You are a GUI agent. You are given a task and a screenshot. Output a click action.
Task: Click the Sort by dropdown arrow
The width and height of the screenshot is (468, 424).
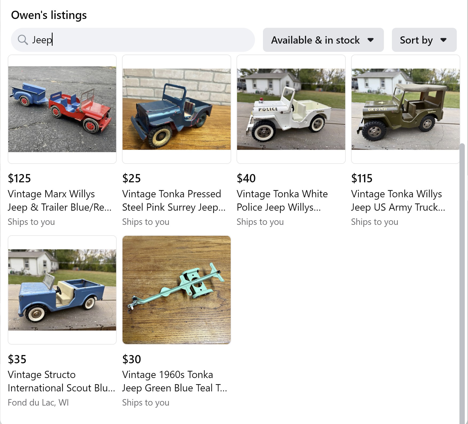coord(443,40)
